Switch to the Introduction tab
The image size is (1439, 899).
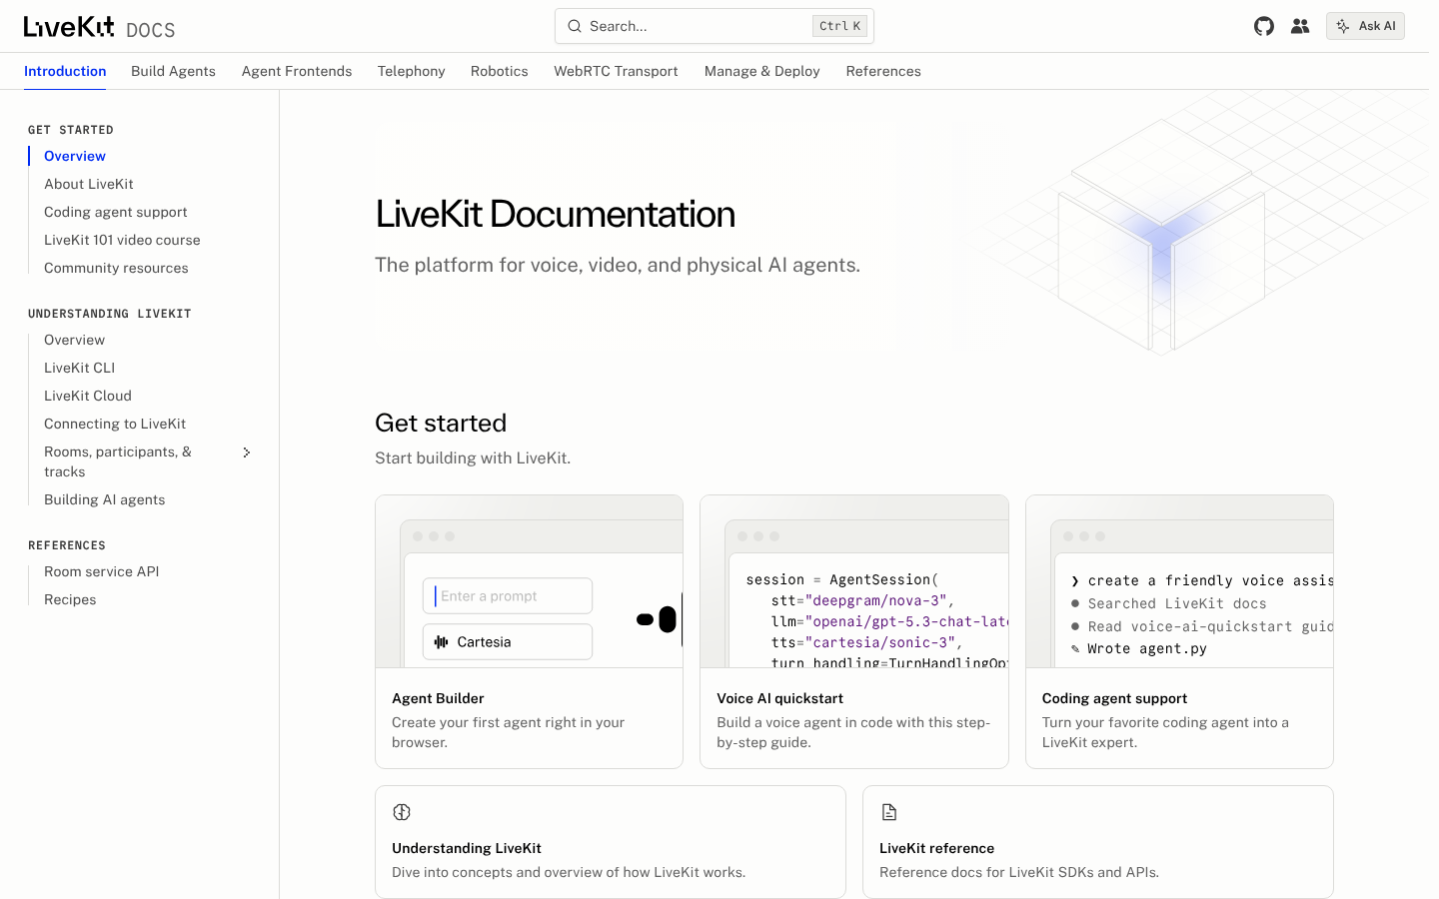tap(65, 71)
